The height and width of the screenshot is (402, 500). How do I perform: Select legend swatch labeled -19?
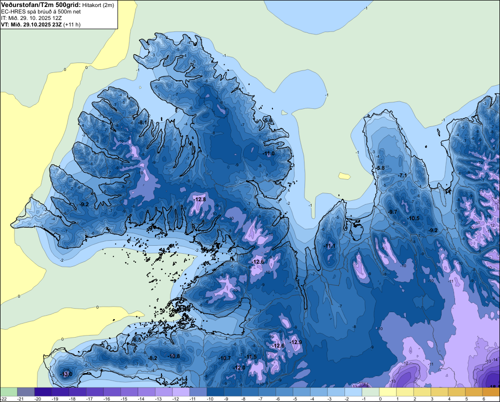coord(60,392)
